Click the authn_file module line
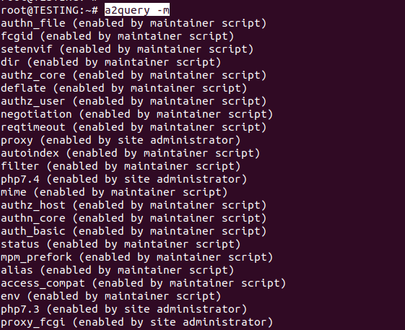 (x=134, y=23)
